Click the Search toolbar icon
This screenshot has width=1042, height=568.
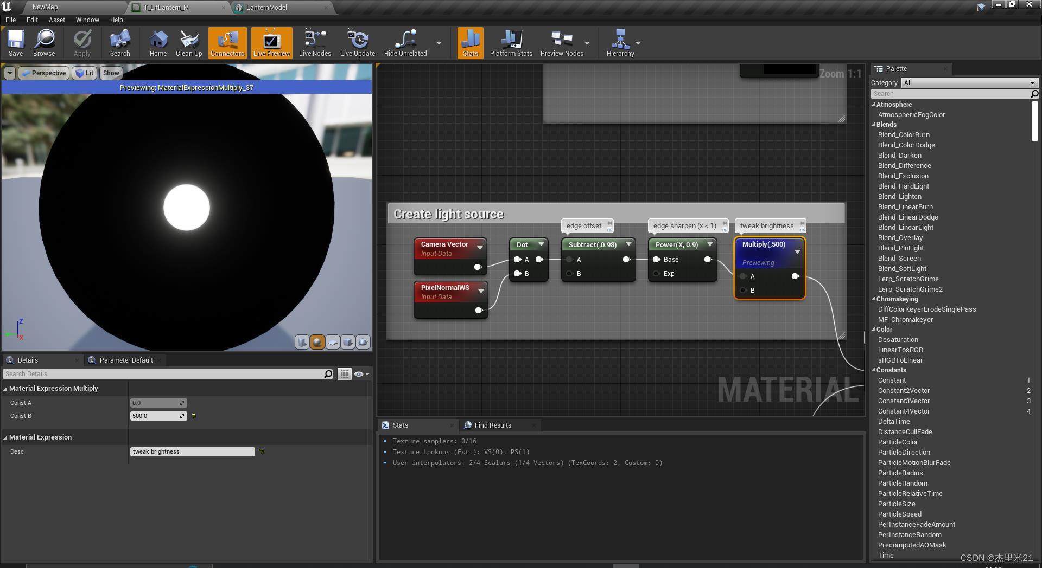point(119,43)
